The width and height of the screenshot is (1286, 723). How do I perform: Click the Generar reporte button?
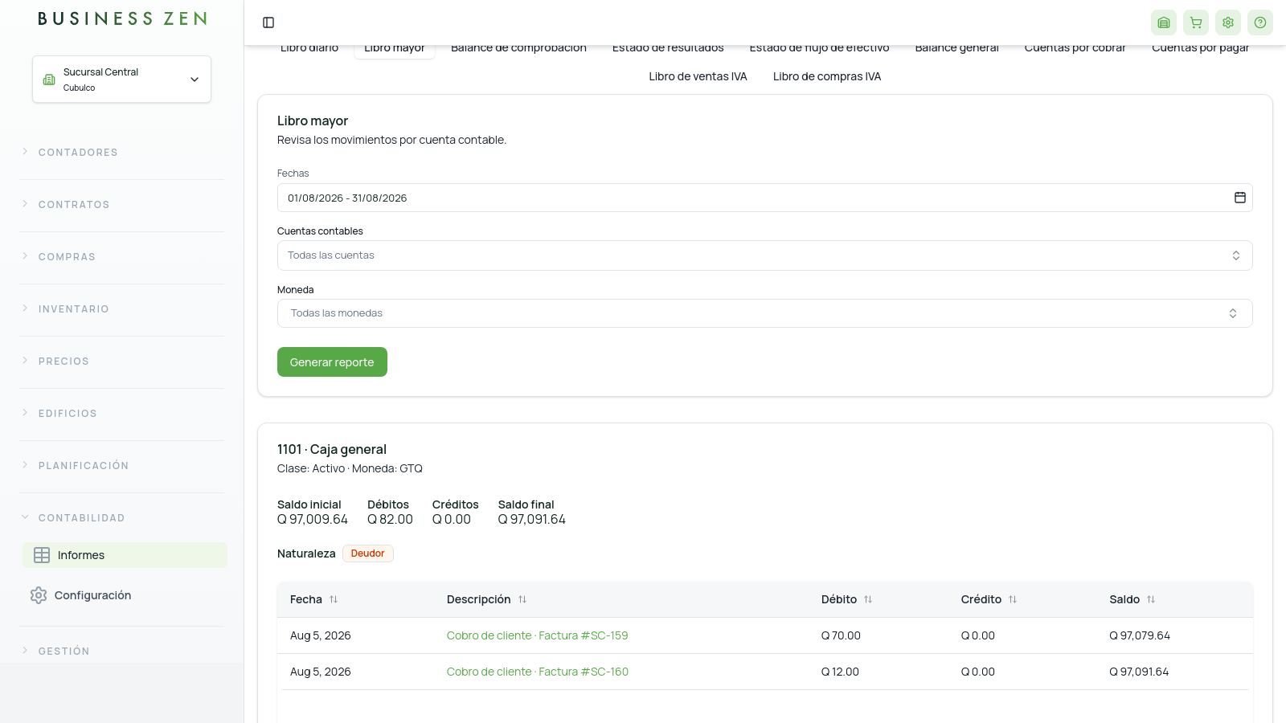click(x=332, y=361)
